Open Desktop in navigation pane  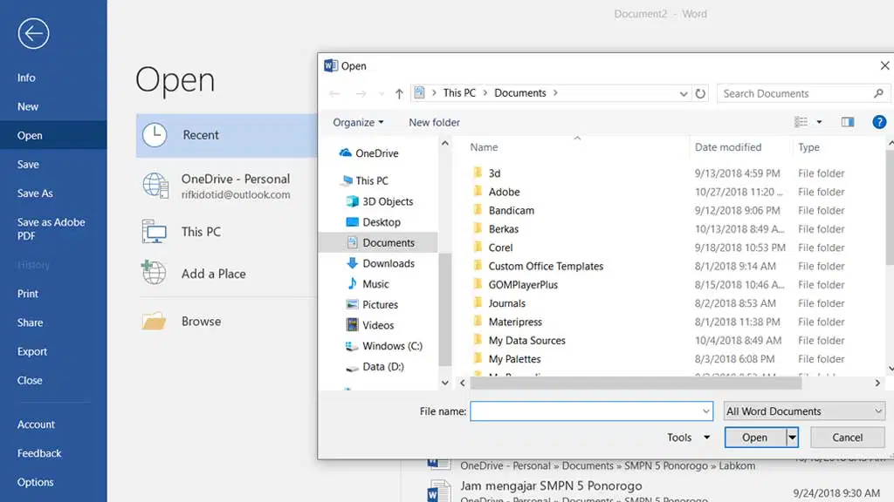pos(374,222)
